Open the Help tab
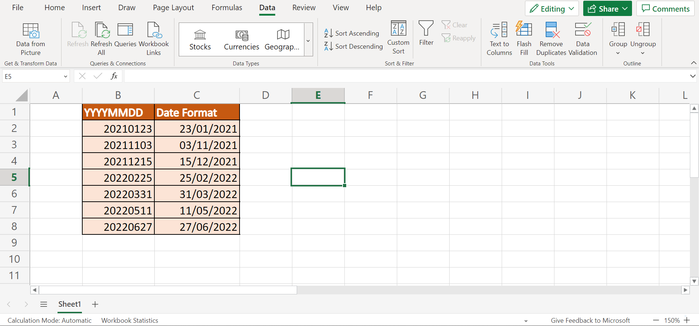Viewport: 699px width, 326px height. tap(374, 8)
